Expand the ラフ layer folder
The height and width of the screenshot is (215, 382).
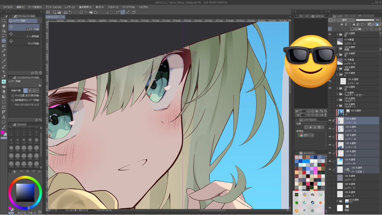click(337, 201)
